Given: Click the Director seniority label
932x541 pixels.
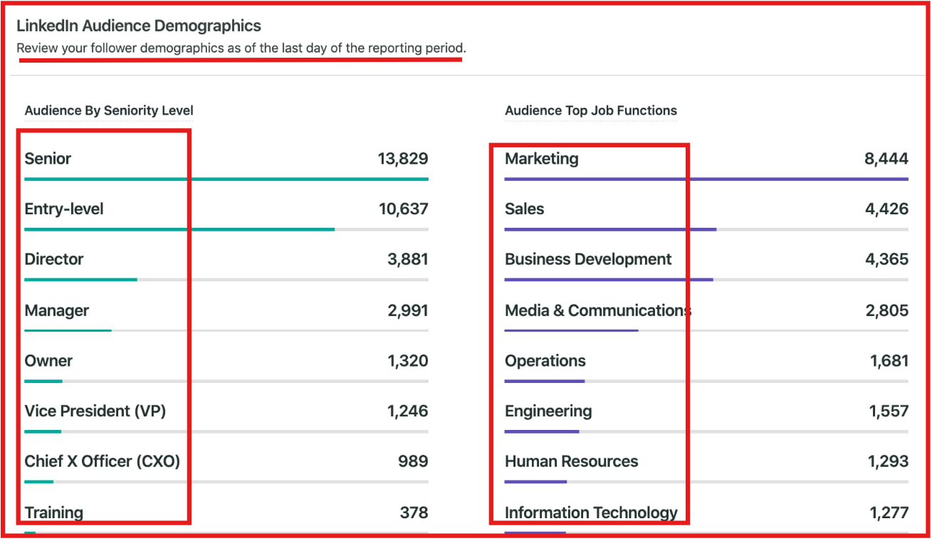Looking at the screenshot, I should [54, 259].
